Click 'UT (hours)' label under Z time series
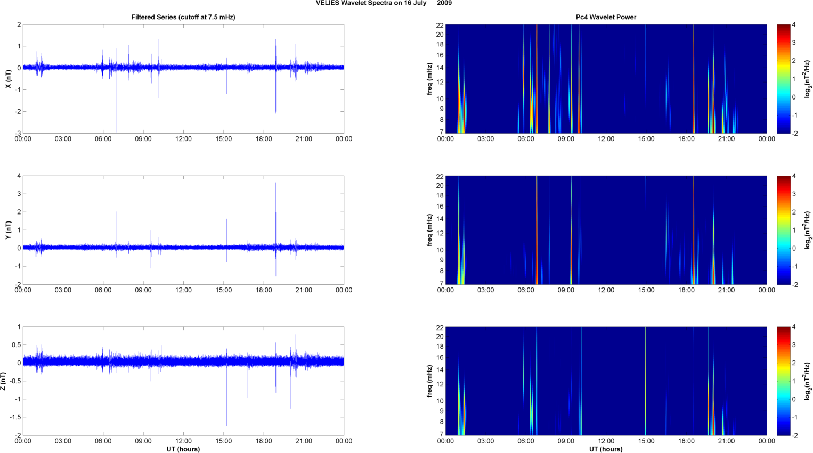The height and width of the screenshot is (453, 813). [183, 449]
